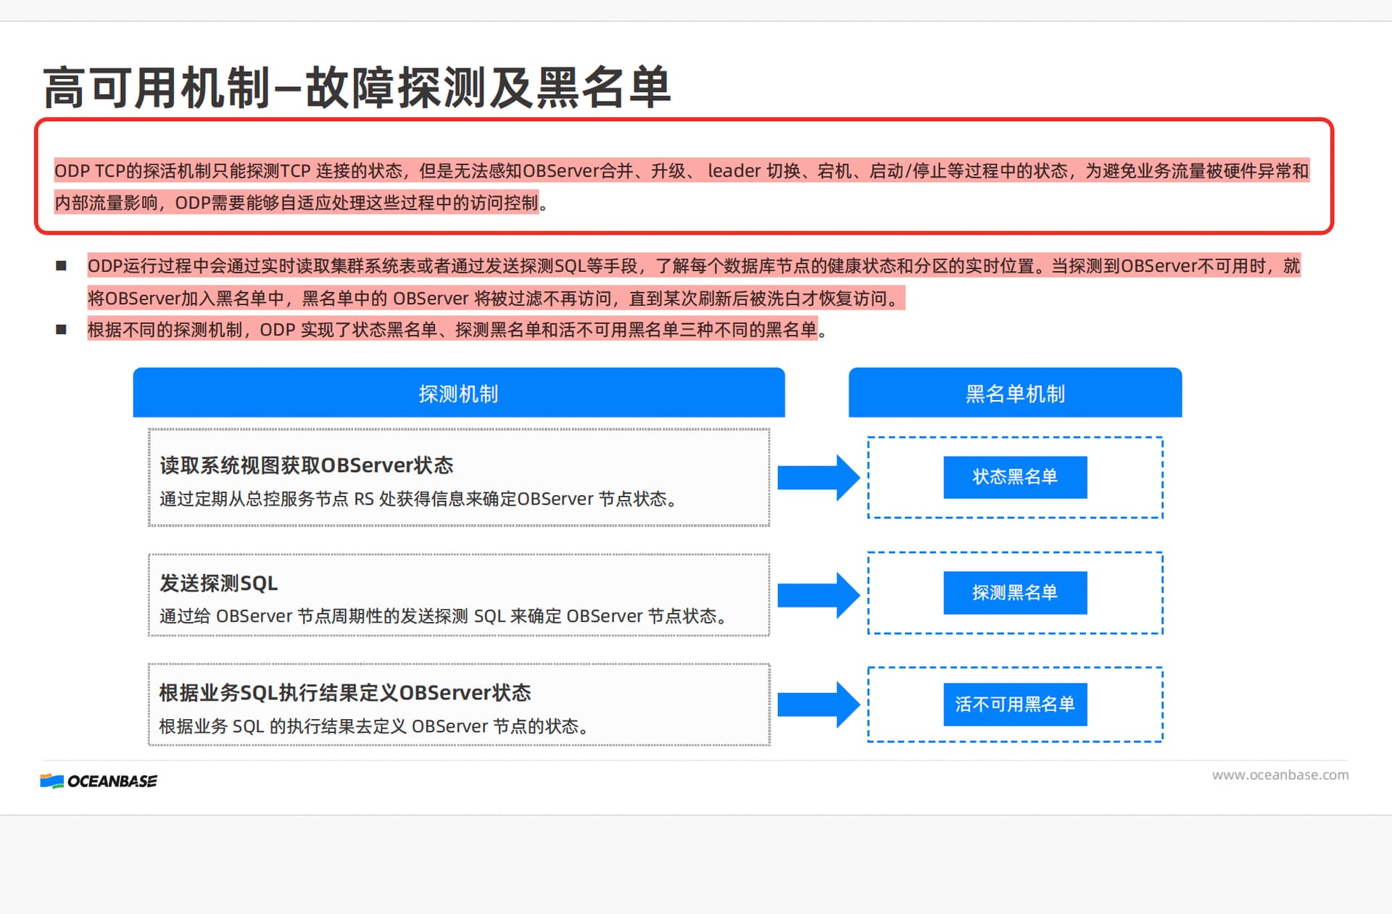The image size is (1392, 914).
Task: Click the 读取系统视图获取OBServer状态 heading
Action: pos(306,465)
